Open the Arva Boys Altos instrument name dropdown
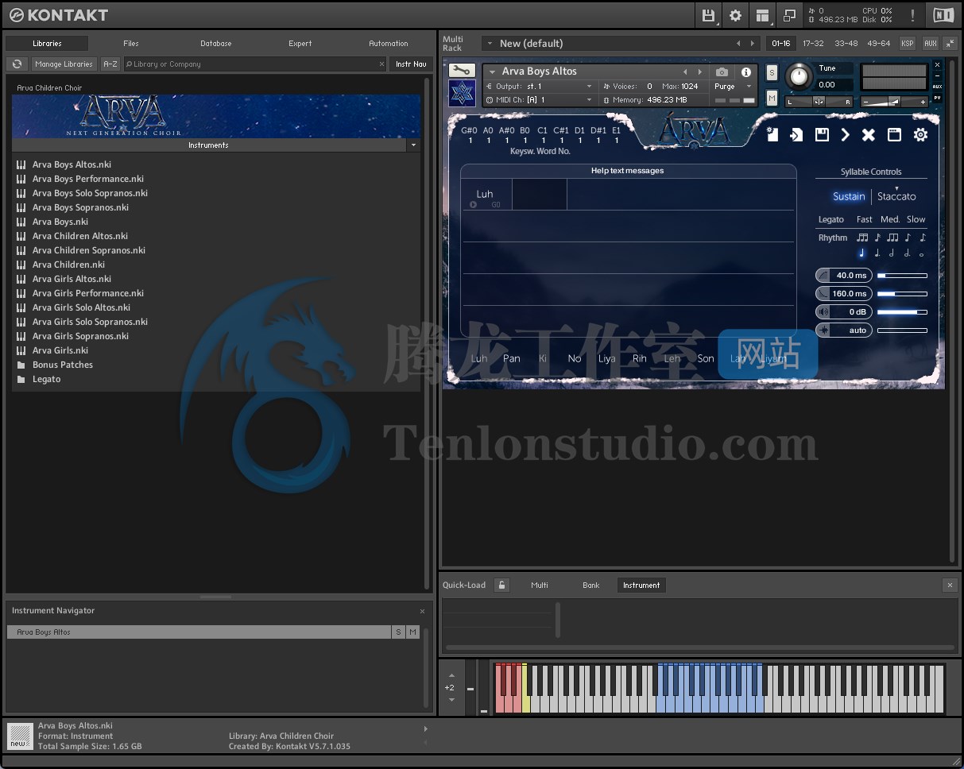The width and height of the screenshot is (964, 769). (493, 71)
